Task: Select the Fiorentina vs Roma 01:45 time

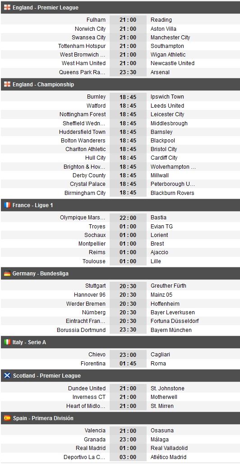Action: click(128, 364)
